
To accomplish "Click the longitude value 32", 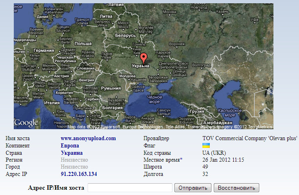I will click(x=205, y=174).
